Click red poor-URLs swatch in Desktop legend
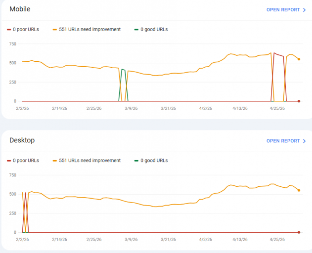312x253 pixels. tap(9, 161)
